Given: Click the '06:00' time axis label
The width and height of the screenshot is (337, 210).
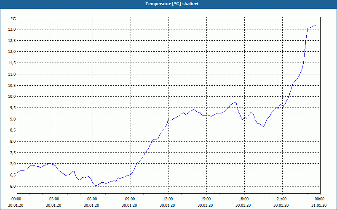Looking at the screenshot, I should point(93,199).
